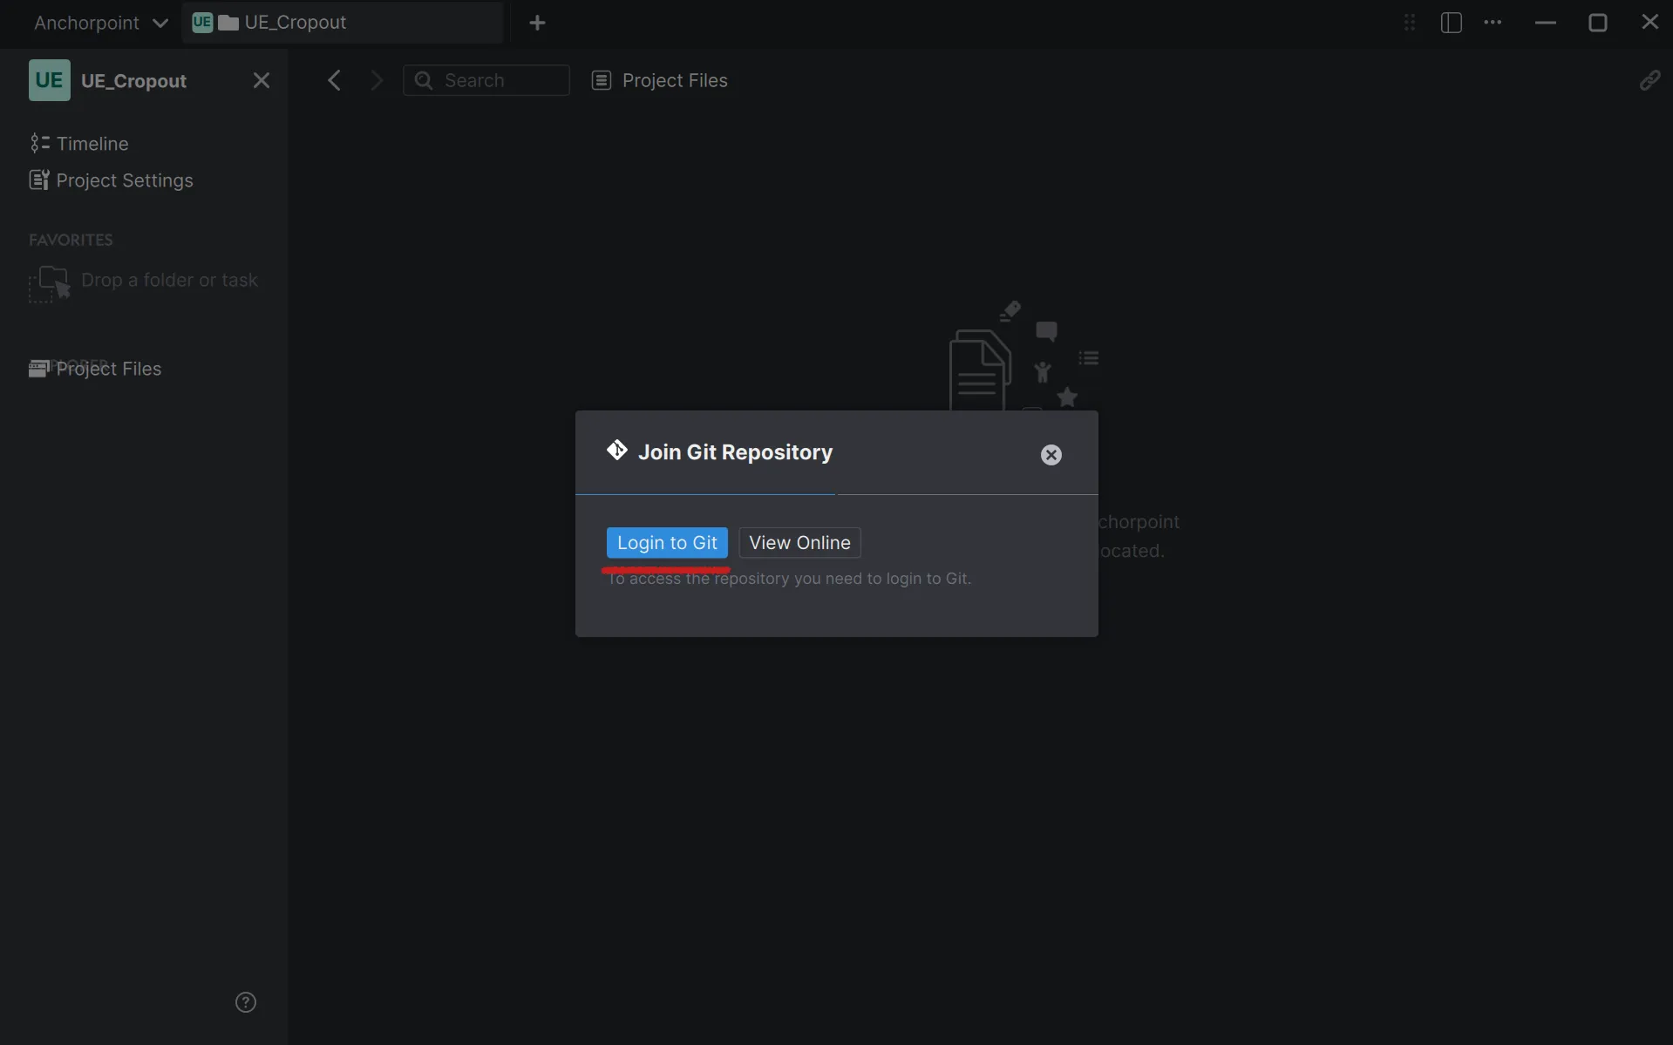Select Project Files in sidebar
Viewport: 1673px width, 1045px height.
[96, 369]
